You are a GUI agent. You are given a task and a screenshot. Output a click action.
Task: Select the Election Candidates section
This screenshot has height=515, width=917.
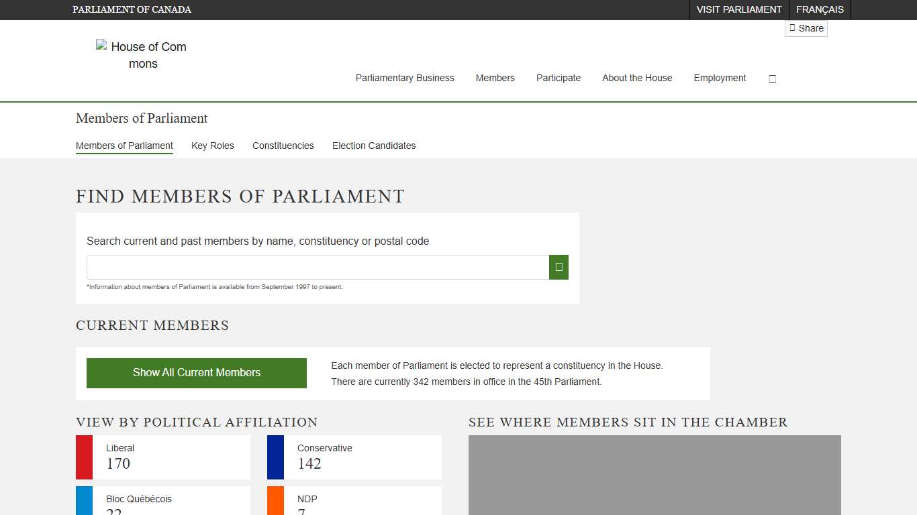tap(373, 146)
